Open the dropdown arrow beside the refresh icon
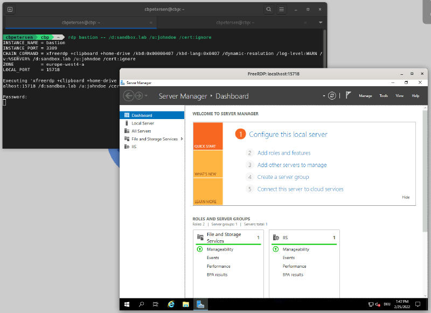 tap(324, 95)
